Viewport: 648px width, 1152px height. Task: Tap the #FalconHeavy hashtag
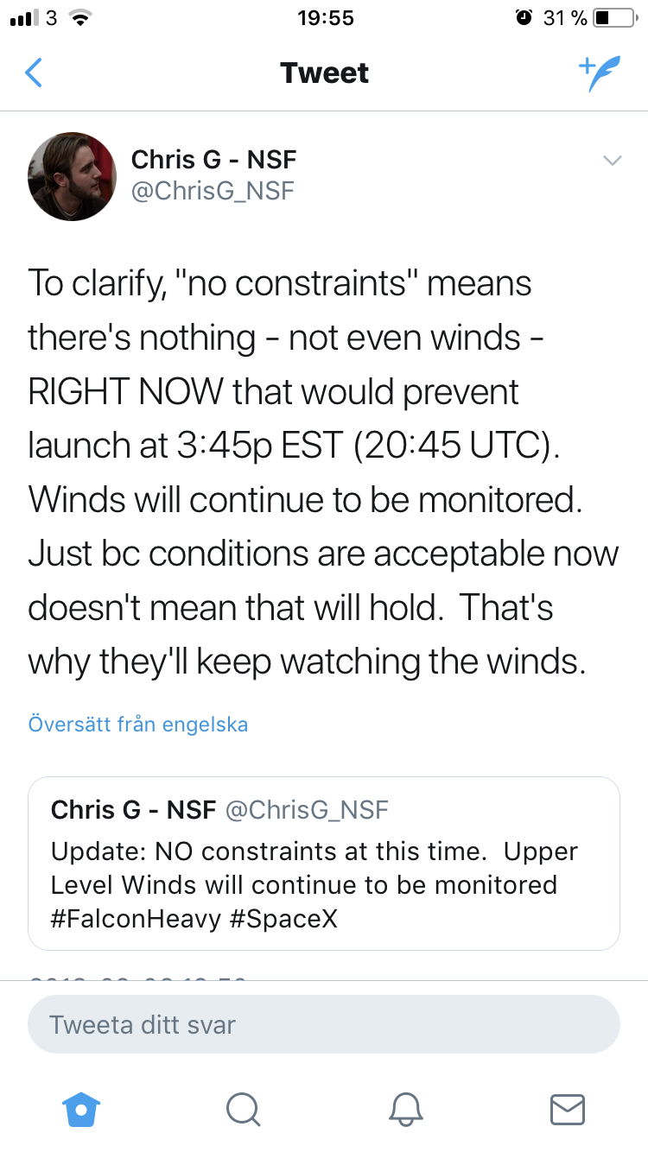pyautogui.click(x=137, y=919)
